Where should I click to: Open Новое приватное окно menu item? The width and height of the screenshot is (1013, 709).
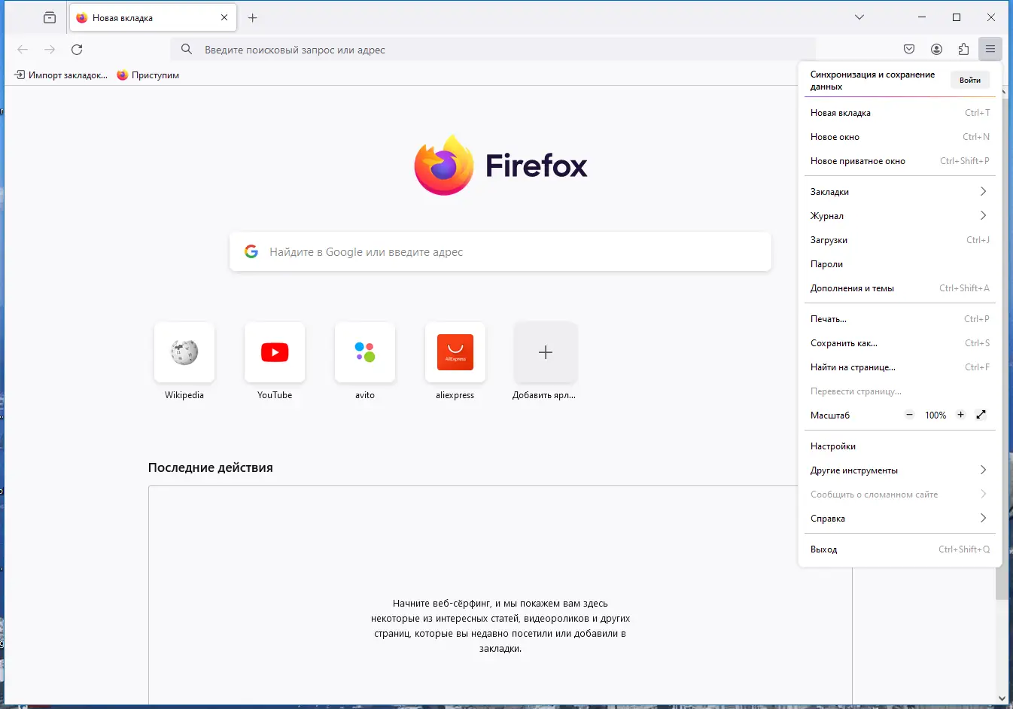pos(900,161)
